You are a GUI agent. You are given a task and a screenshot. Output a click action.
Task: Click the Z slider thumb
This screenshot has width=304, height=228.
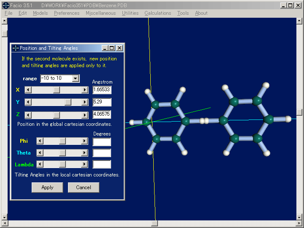point(57,115)
